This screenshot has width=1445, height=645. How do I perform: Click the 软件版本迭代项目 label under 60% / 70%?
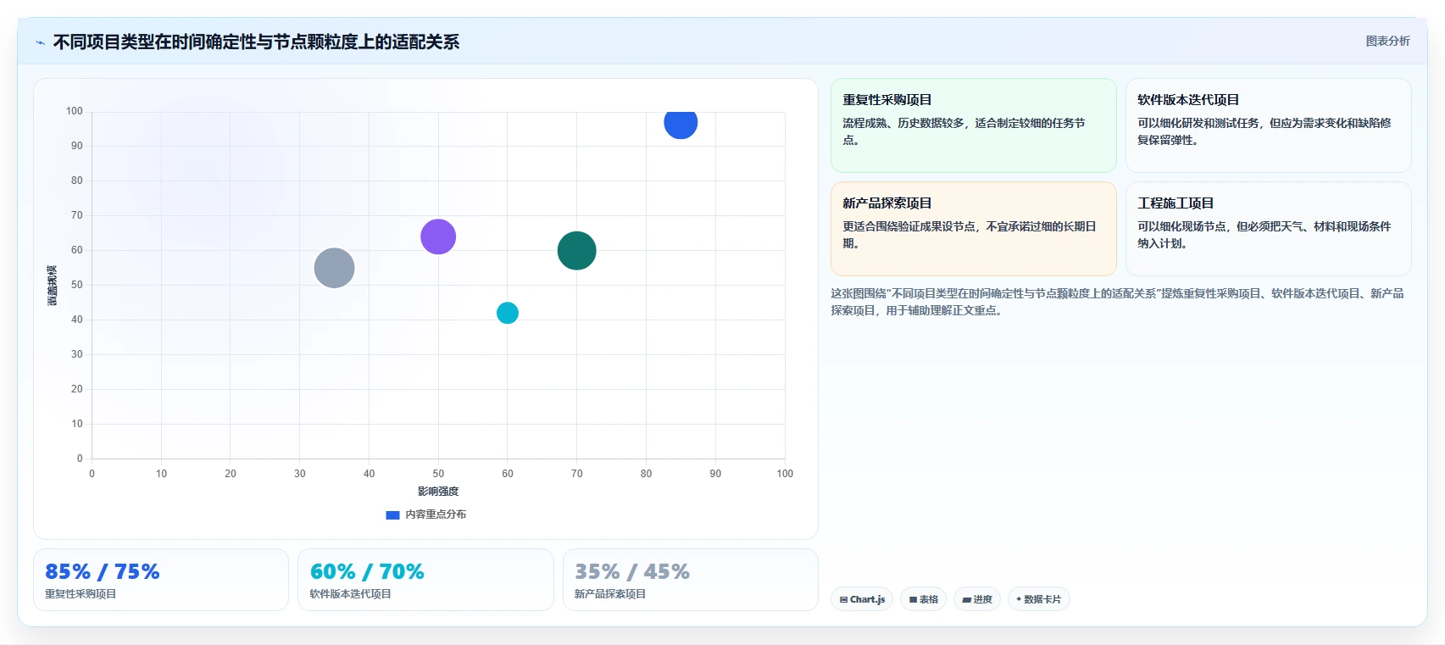point(350,594)
